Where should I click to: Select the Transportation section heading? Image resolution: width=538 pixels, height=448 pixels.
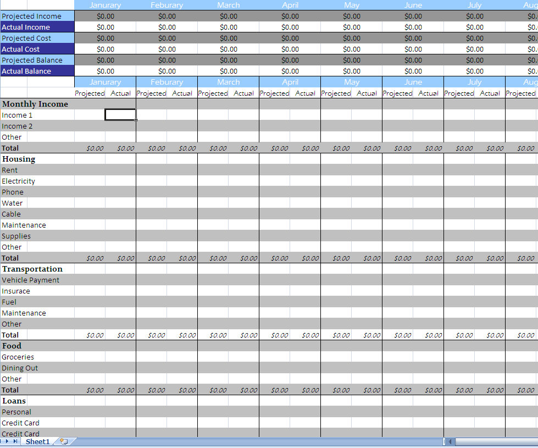pyautogui.click(x=32, y=269)
